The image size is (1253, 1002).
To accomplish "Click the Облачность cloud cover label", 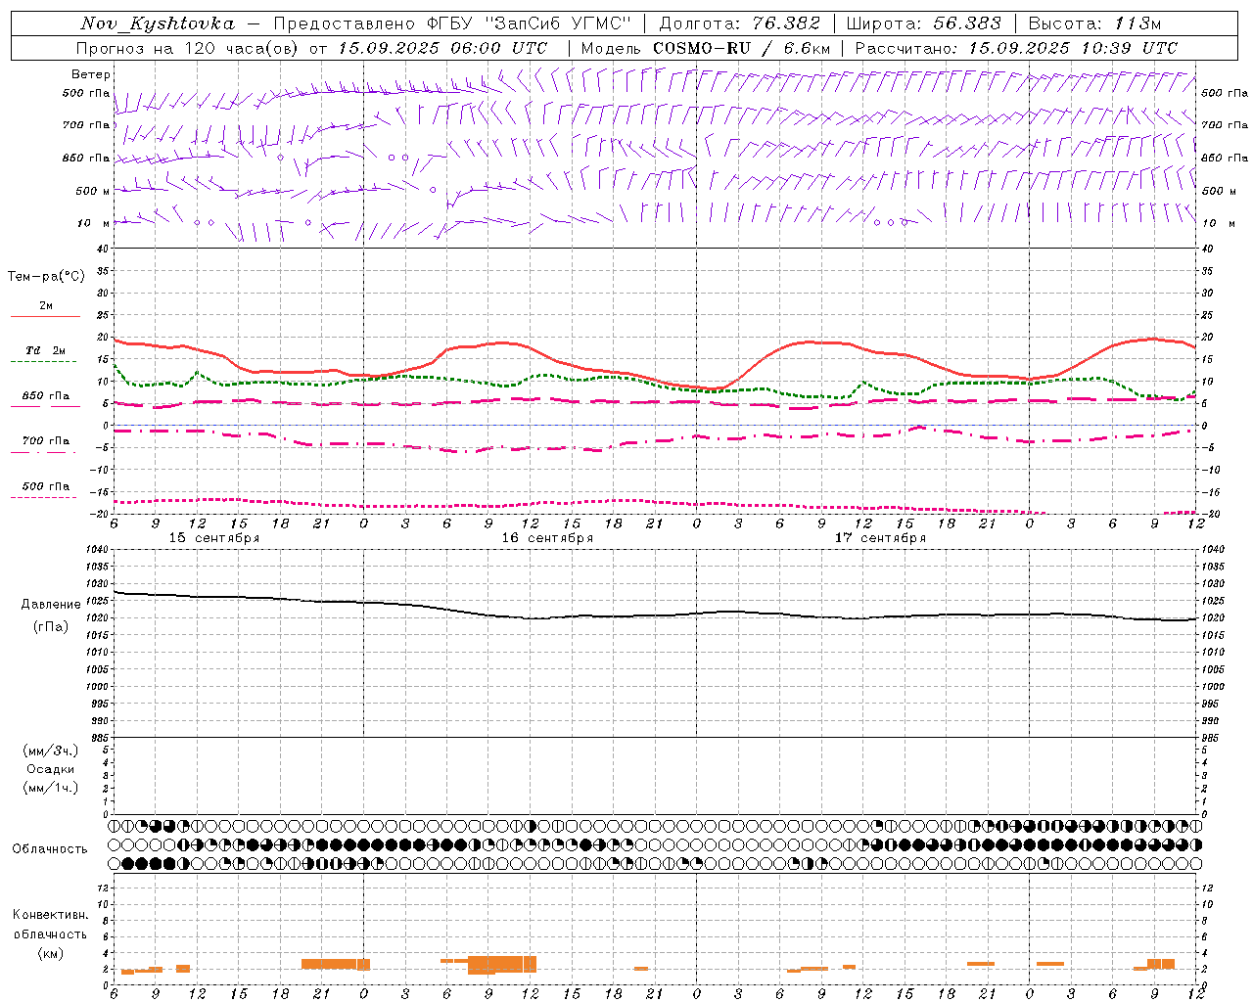I will (x=50, y=849).
